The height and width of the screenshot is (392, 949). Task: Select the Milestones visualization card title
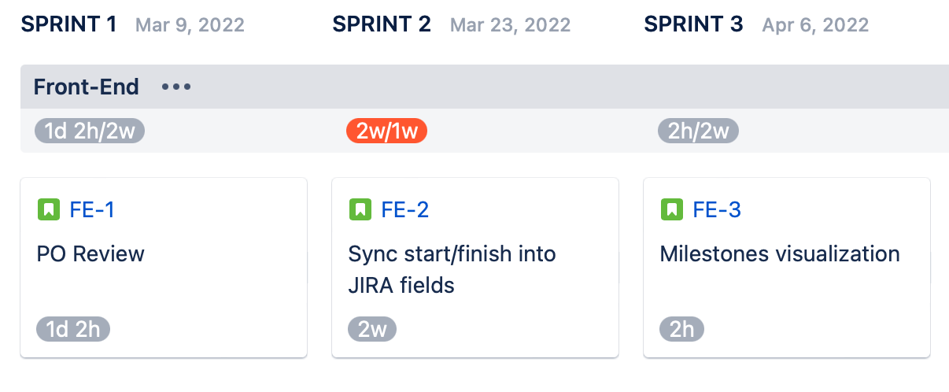(x=779, y=254)
